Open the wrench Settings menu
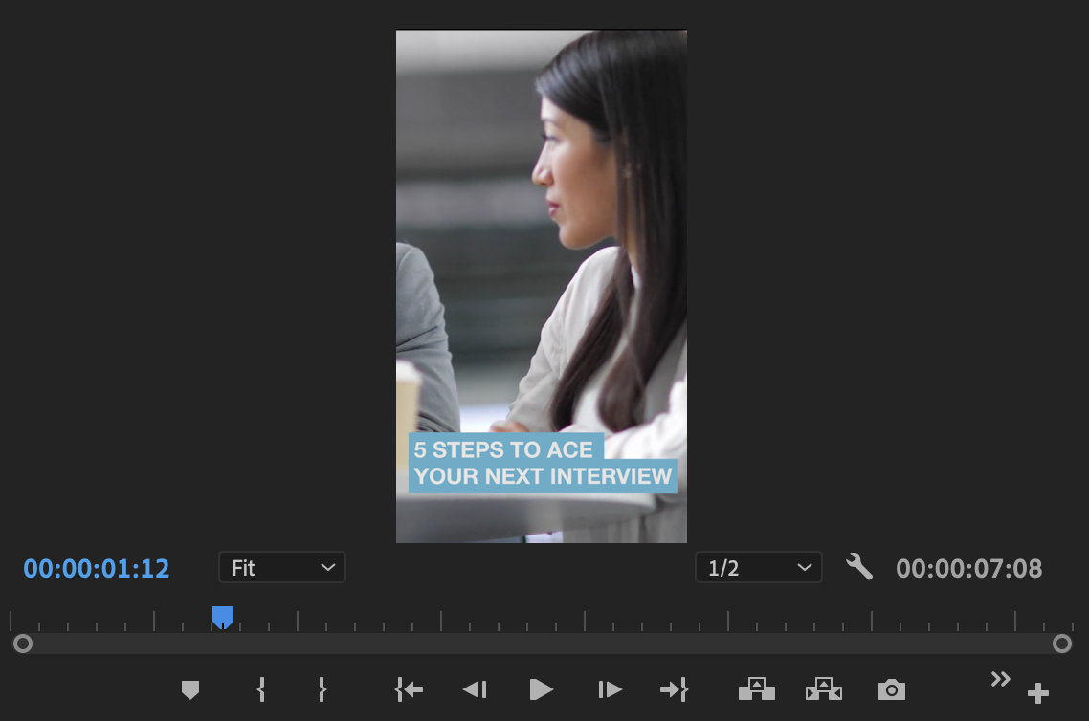 tap(859, 567)
